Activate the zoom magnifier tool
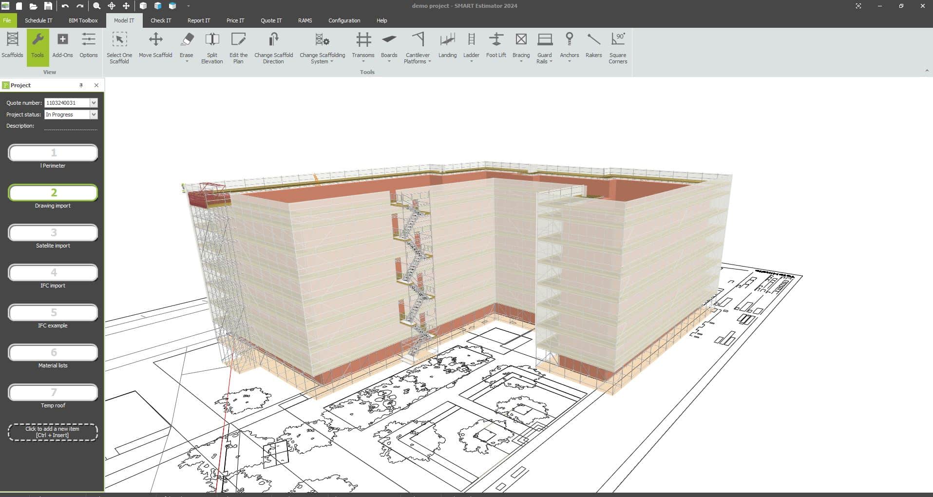The width and height of the screenshot is (933, 497). click(97, 6)
